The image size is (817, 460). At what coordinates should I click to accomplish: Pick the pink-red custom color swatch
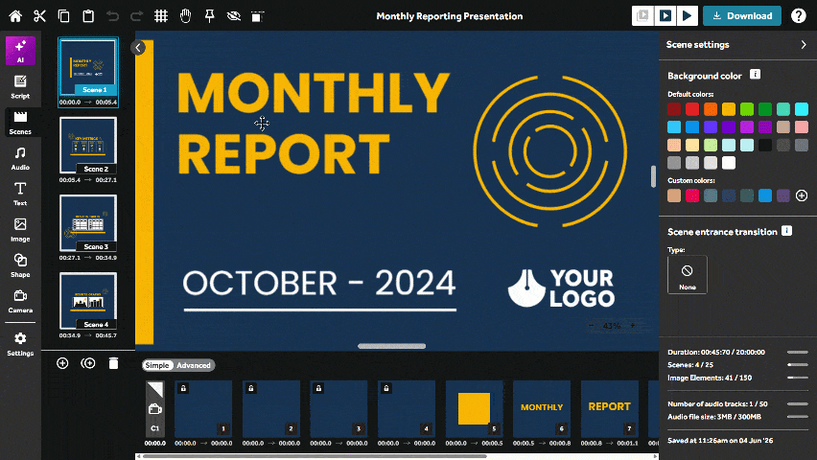coord(692,195)
